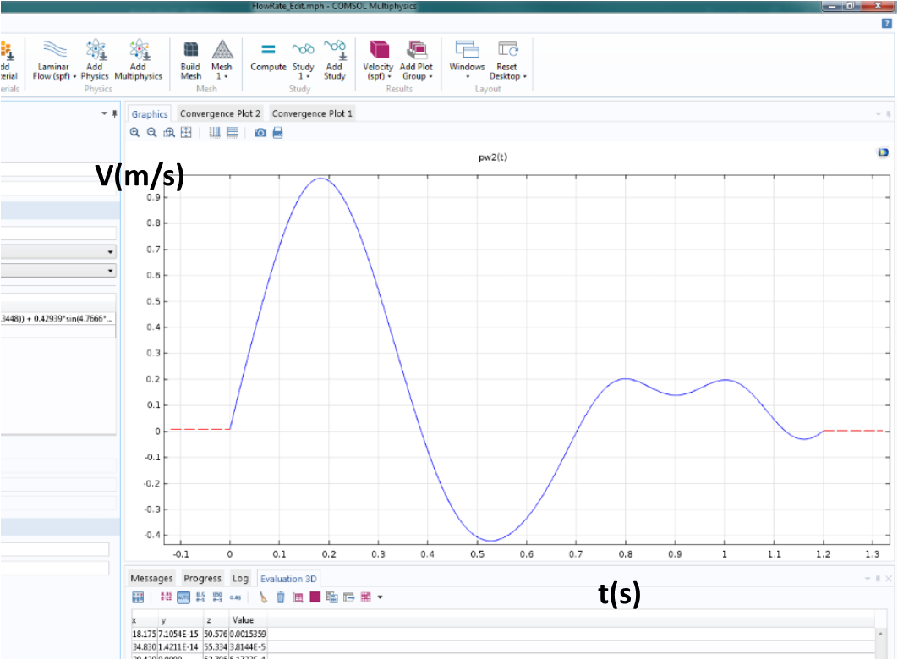The image size is (898, 660).
Task: Take an image snapshot with camera icon
Action: pos(260,133)
